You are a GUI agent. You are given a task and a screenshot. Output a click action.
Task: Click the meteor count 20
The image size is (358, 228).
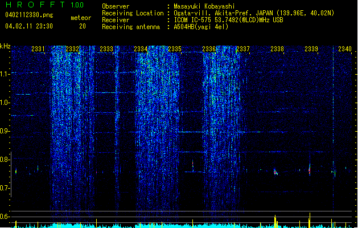pyautogui.click(x=83, y=26)
